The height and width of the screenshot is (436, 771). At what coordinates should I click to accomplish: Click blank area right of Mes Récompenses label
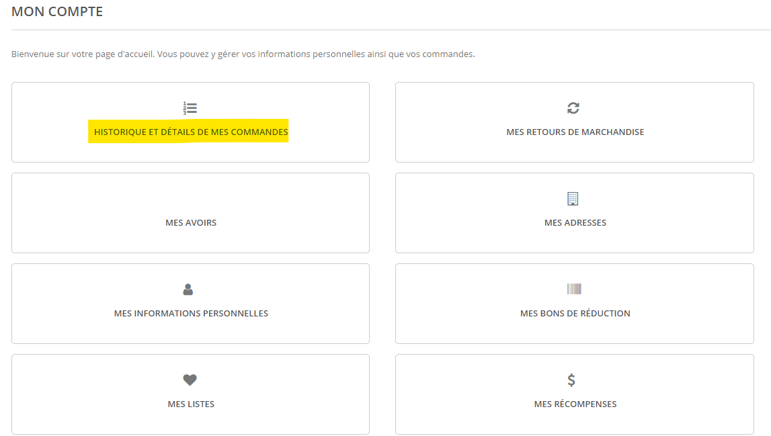pyautogui.click(x=686, y=404)
